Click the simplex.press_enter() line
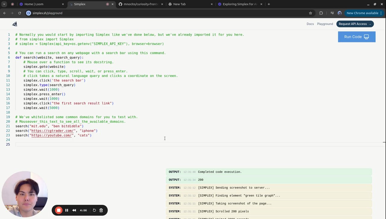Image resolution: width=386 pixels, height=219 pixels. coord(44,94)
